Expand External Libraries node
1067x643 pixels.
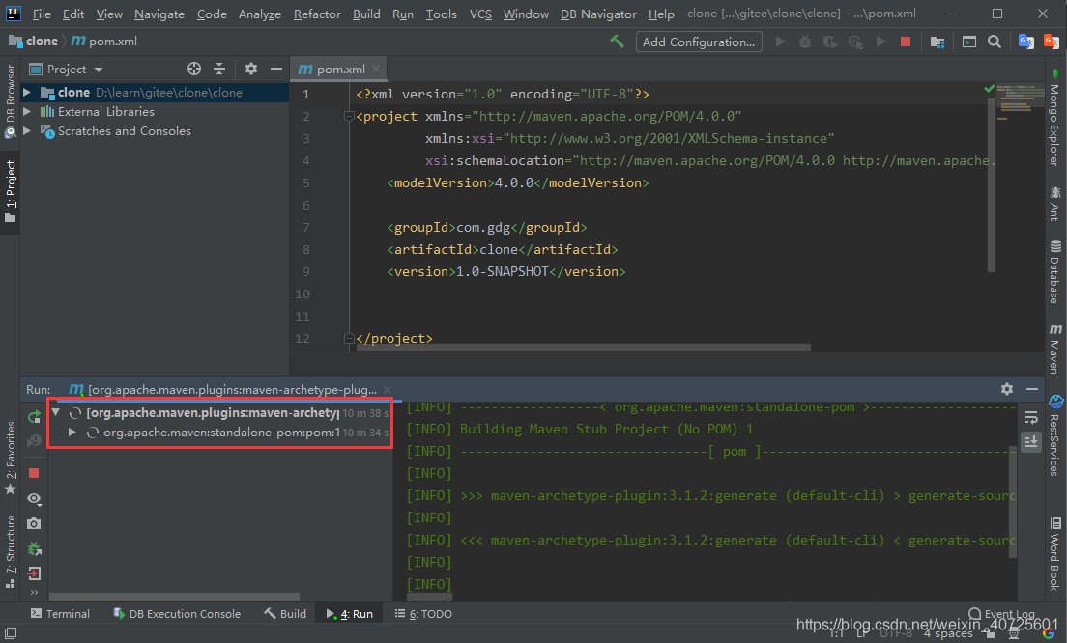[x=27, y=111]
